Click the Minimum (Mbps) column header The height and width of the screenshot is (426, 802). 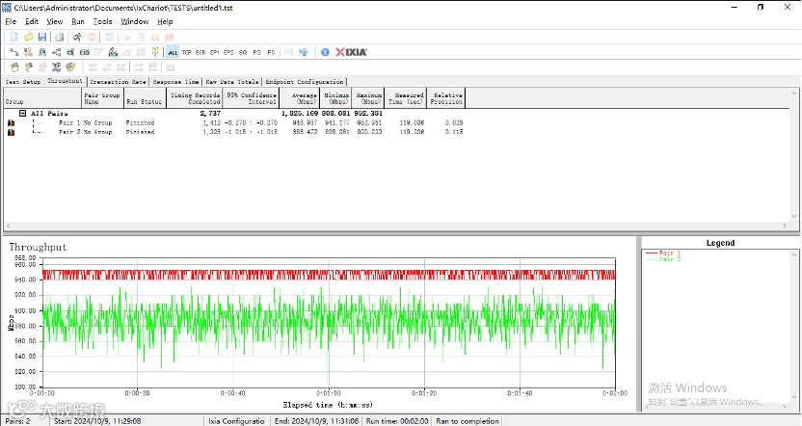point(336,98)
